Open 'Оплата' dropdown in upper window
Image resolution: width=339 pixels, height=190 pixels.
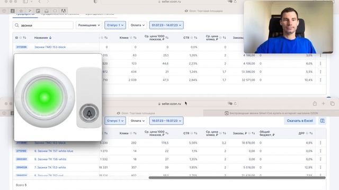tap(138, 25)
